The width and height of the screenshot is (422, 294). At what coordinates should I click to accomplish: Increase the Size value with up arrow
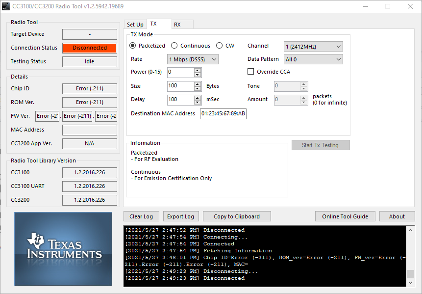197,84
